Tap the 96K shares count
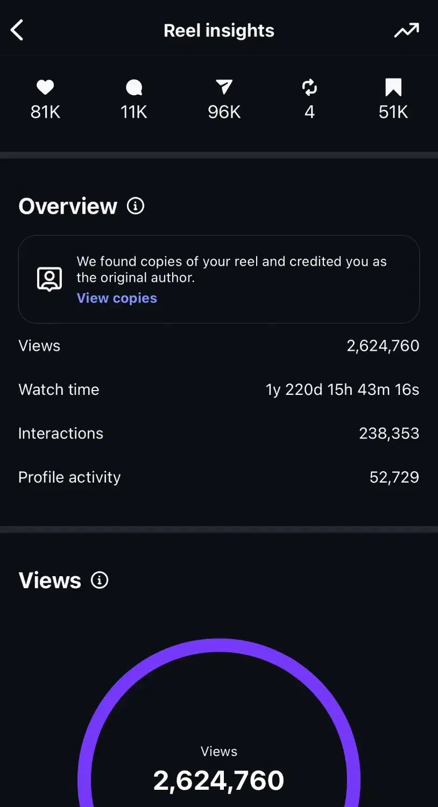 click(224, 112)
